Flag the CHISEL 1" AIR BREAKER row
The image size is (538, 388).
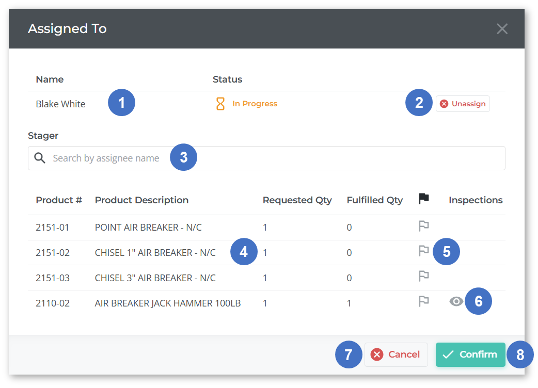click(423, 251)
